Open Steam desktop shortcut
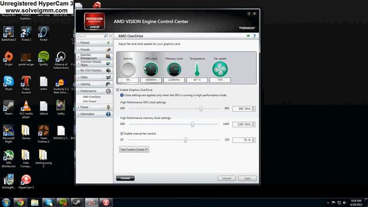This screenshot has height=207, width=368. click(x=9, y=108)
